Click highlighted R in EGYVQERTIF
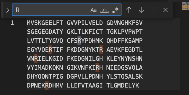 (x=50, y=50)
